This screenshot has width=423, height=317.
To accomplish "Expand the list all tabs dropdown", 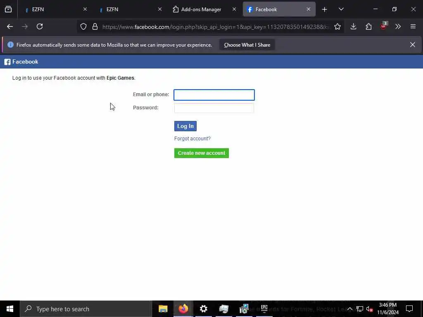I will click(341, 9).
